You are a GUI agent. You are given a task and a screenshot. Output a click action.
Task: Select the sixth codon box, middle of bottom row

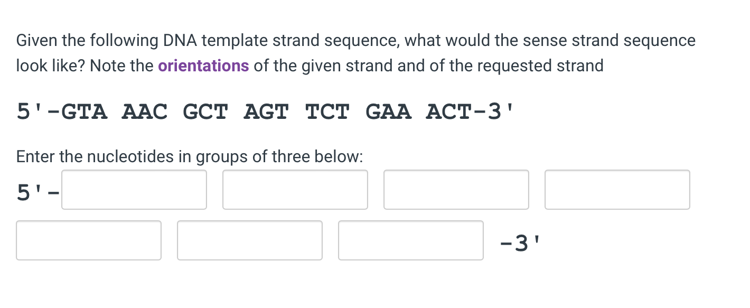250,240
